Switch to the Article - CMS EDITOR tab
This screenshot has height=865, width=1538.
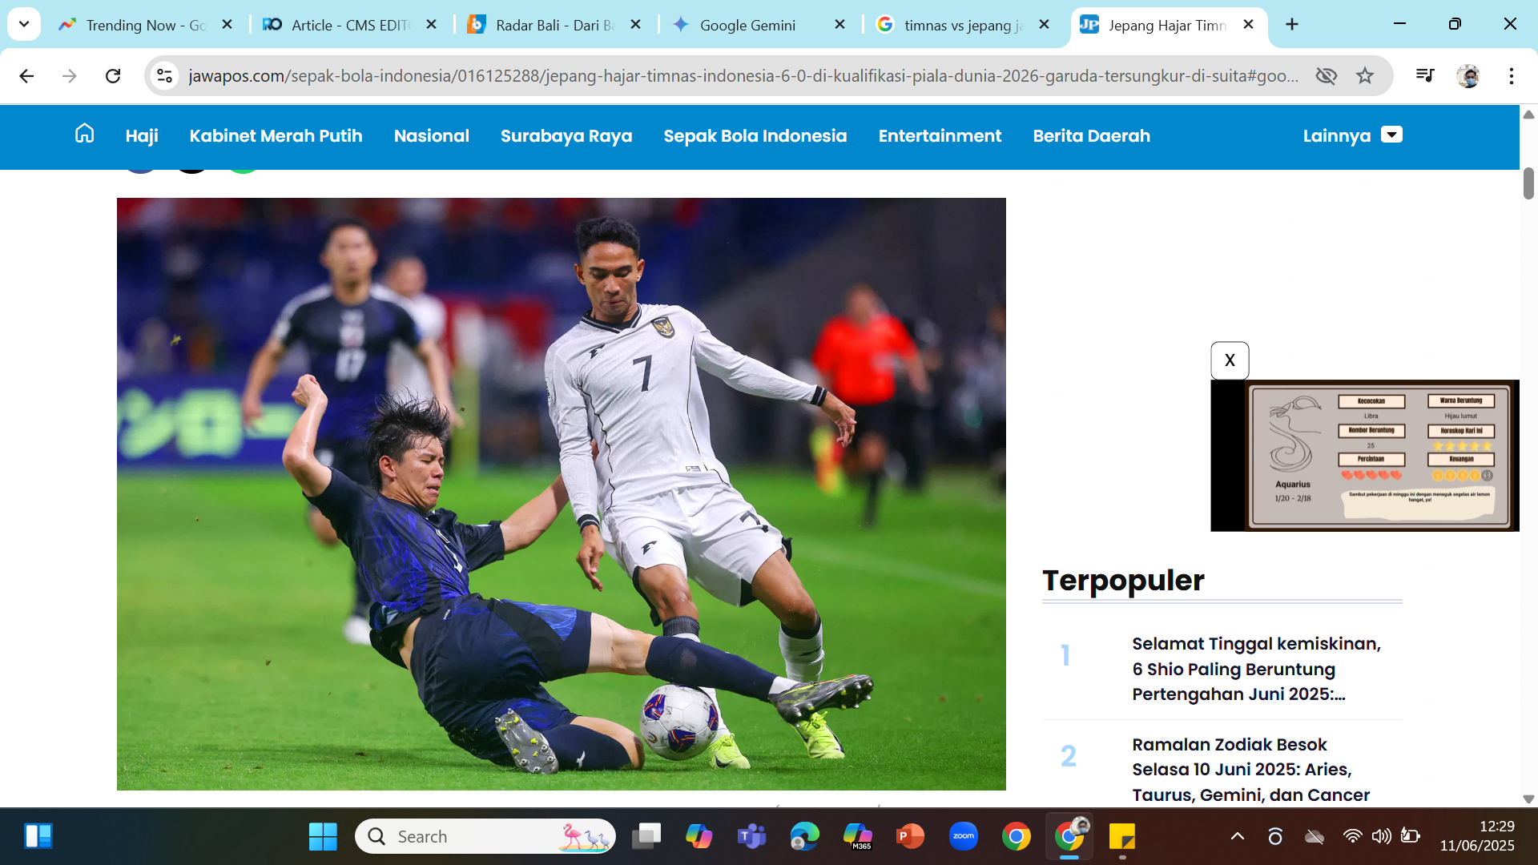pyautogui.click(x=348, y=25)
